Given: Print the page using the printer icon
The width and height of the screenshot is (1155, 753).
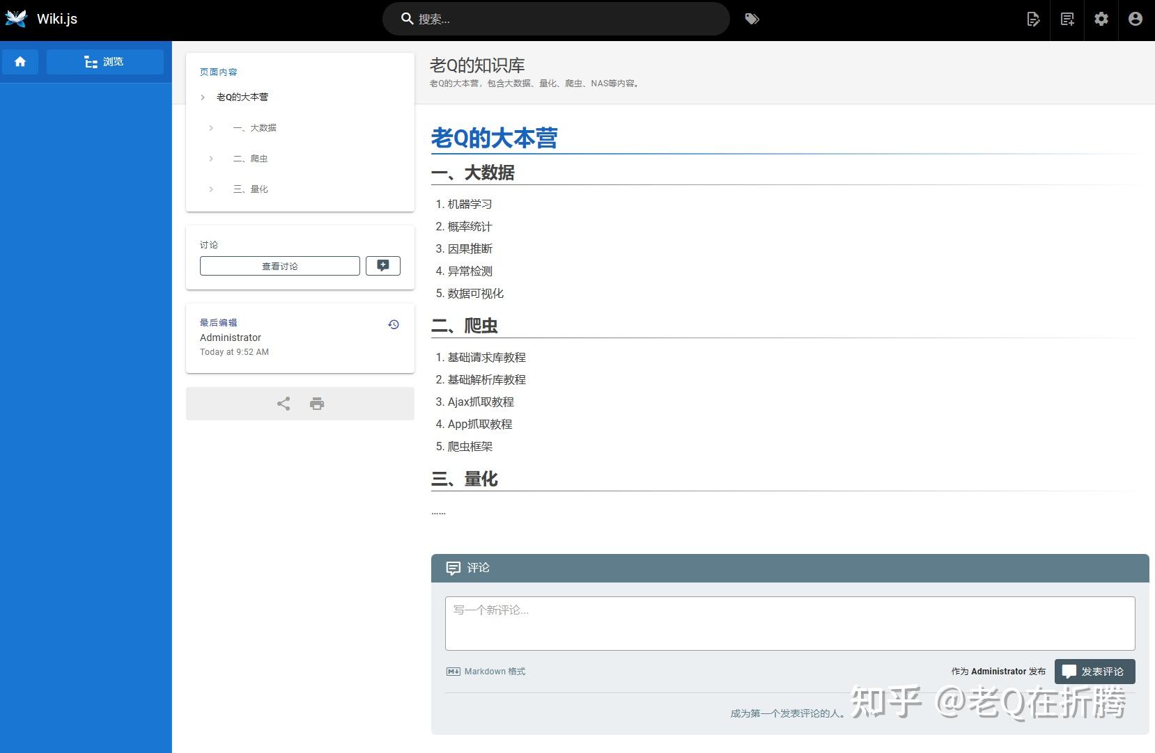Looking at the screenshot, I should 317,404.
